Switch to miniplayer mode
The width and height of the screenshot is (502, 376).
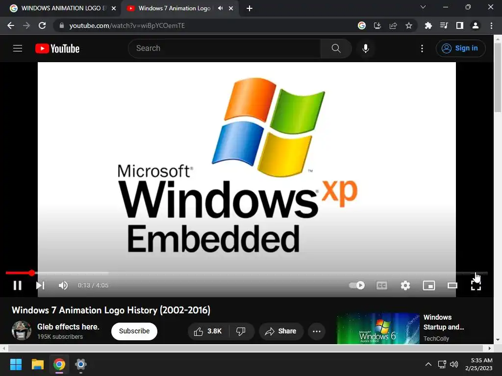click(x=429, y=285)
